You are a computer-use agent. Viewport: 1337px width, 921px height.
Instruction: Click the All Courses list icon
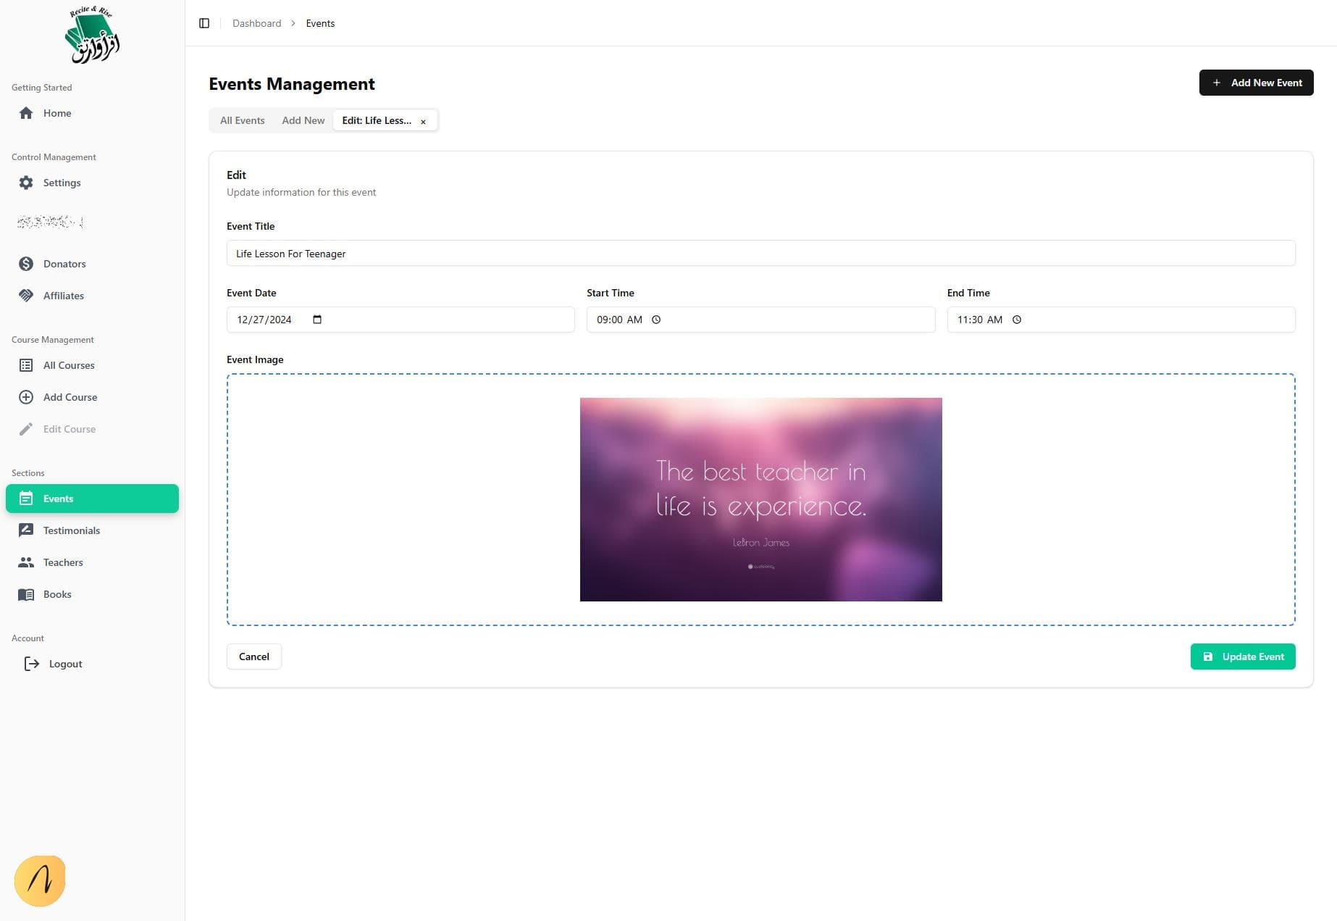pyautogui.click(x=26, y=365)
